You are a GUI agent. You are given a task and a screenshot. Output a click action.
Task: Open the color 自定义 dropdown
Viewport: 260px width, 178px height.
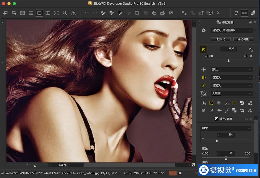point(231,85)
